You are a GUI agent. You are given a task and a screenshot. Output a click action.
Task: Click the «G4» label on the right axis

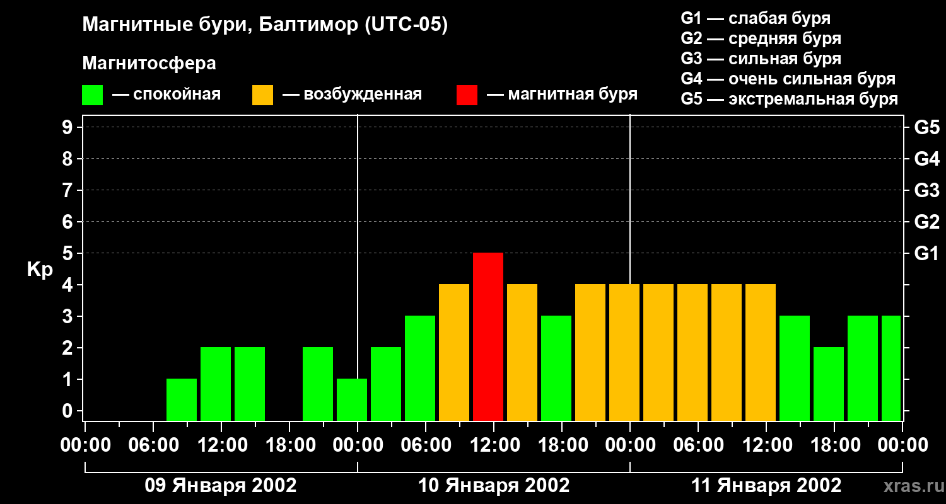point(926,159)
